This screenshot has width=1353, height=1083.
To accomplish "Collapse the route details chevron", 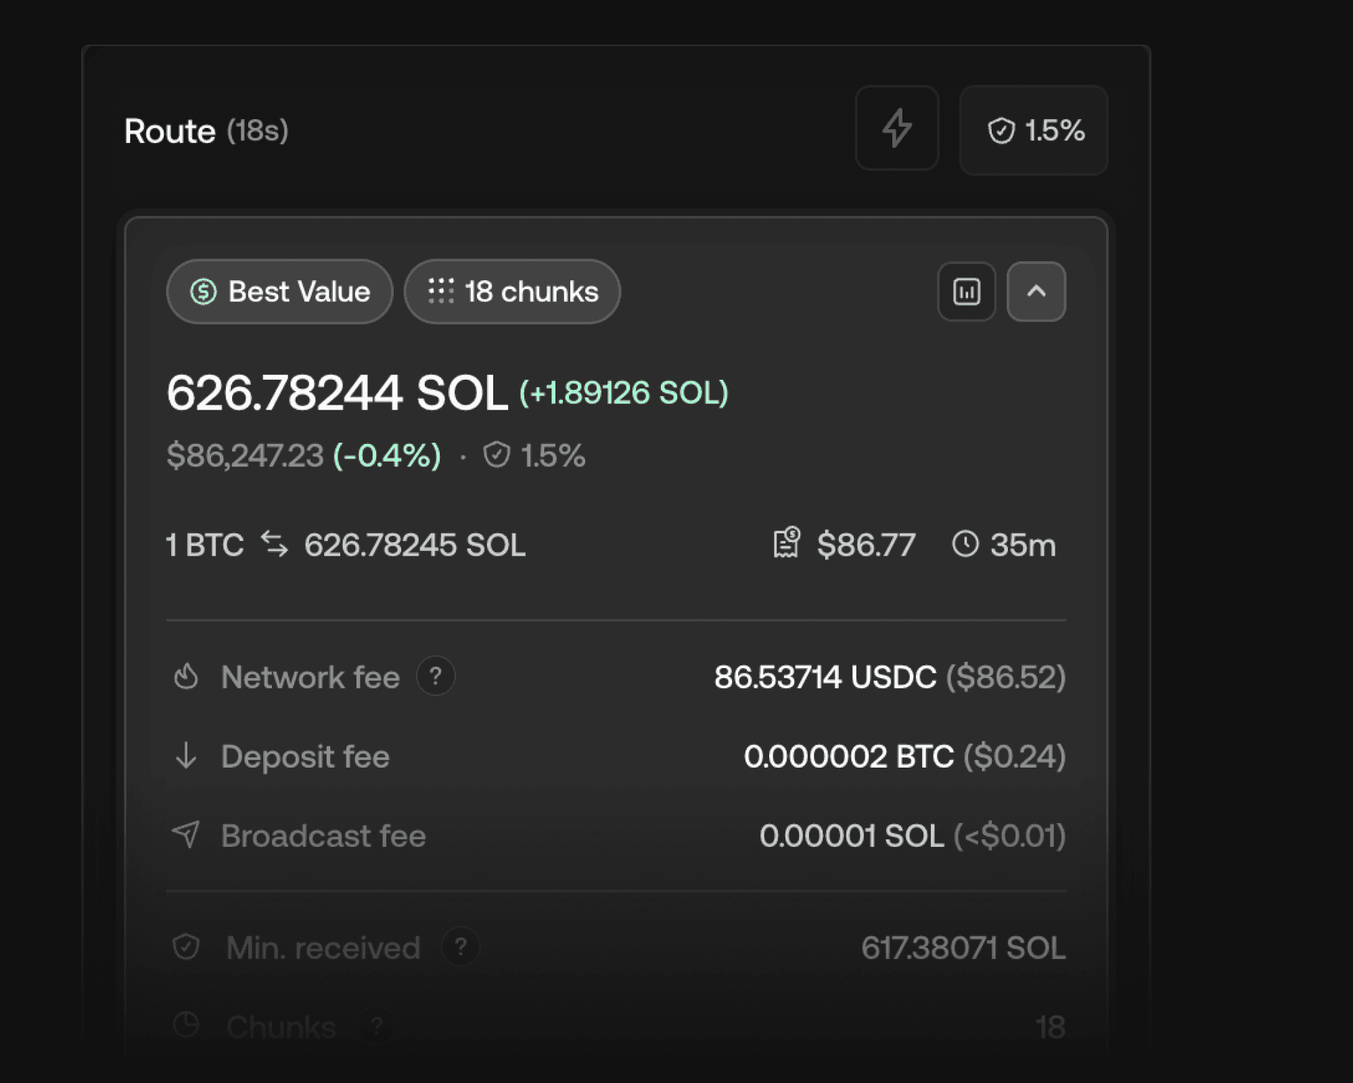I will (1036, 292).
